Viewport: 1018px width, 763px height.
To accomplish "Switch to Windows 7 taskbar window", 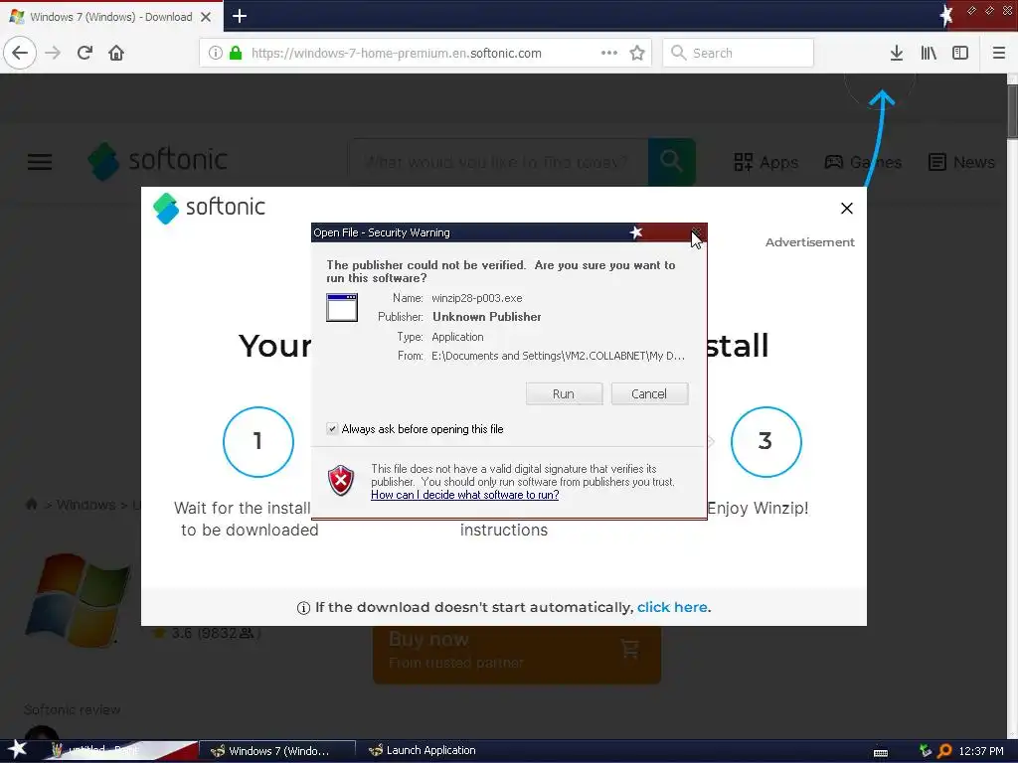I will point(277,751).
